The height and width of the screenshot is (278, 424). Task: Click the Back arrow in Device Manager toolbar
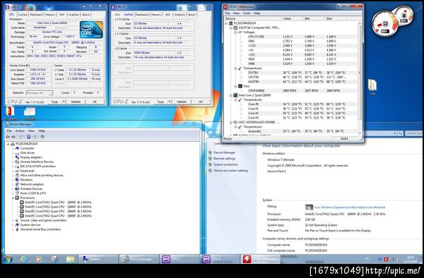[x=8, y=137]
